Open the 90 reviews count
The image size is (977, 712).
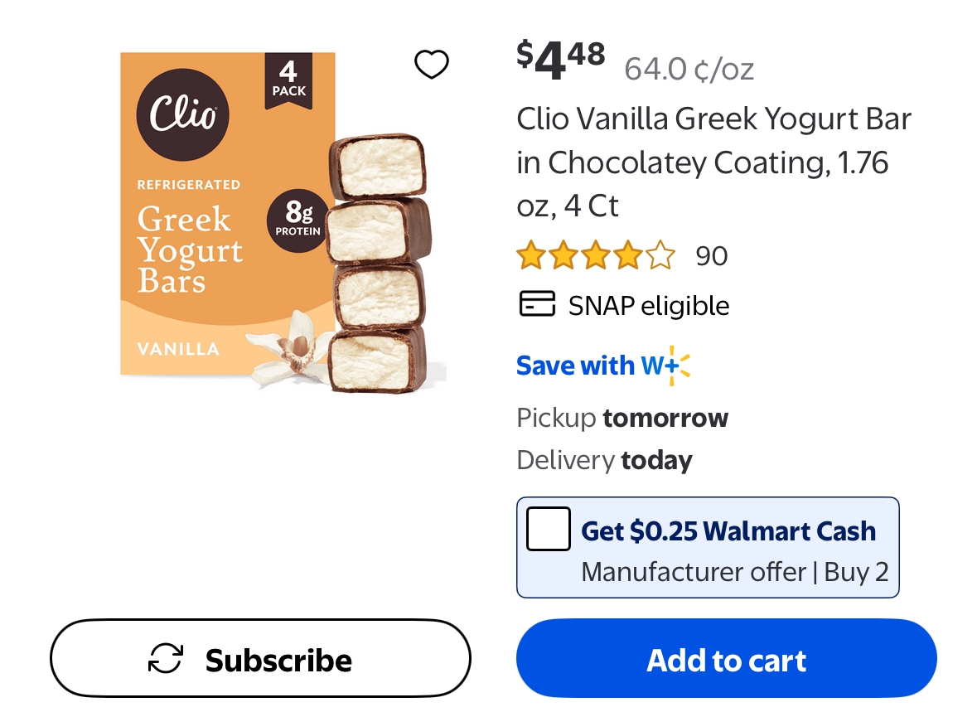[712, 256]
